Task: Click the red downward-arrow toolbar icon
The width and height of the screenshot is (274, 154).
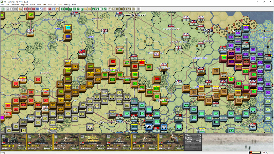Action: pos(26,9)
